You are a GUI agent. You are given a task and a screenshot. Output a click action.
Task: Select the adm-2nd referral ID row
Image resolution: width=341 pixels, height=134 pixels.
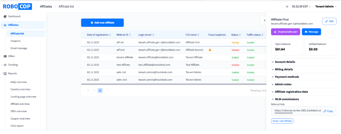(173, 80)
